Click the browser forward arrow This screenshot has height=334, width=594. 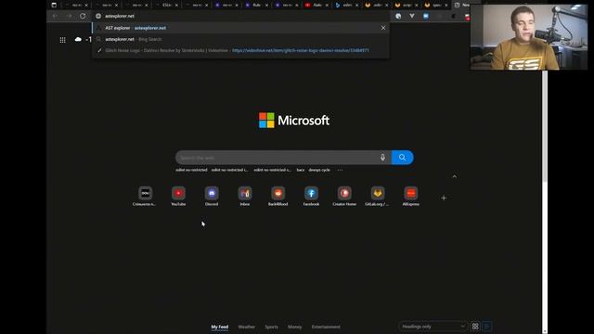coord(69,16)
